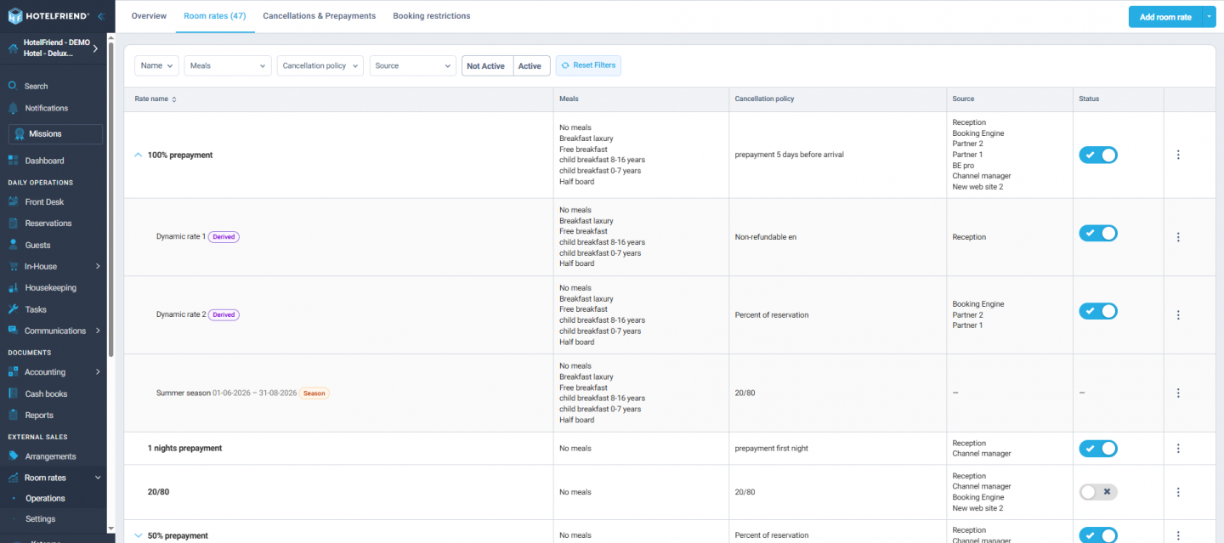Open the Cancellation policy filter dropdown
The width and height of the screenshot is (1224, 543).
[x=320, y=65]
